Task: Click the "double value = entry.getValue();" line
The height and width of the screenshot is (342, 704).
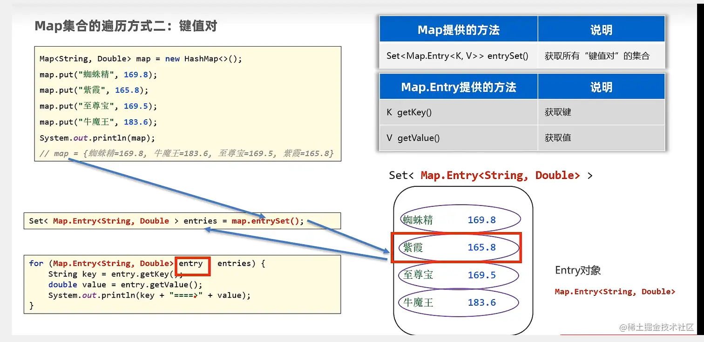Action: click(x=125, y=285)
